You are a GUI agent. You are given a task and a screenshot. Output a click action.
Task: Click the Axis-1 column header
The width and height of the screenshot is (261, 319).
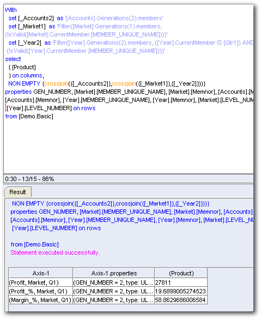tap(41, 273)
